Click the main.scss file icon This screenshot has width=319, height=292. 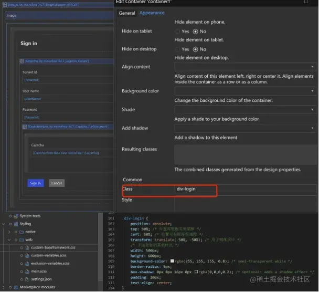click(x=27, y=272)
